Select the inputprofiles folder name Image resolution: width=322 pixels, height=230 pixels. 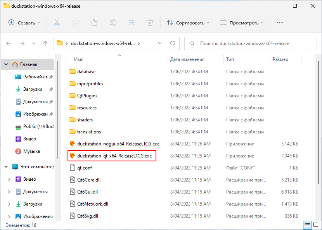pos(90,83)
